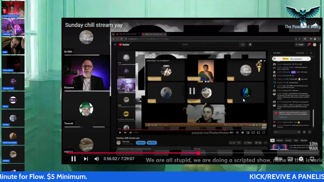This screenshot has width=324, height=182.
Task: Click the outer player timestamp 3:56:02 / 7:29:07
Action: 119,159
